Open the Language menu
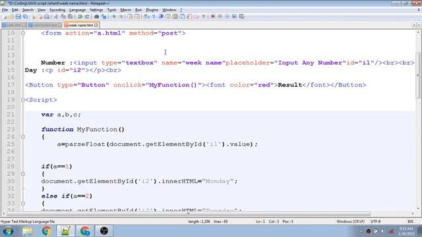This screenshot has width=422, height=237. pos(77,10)
